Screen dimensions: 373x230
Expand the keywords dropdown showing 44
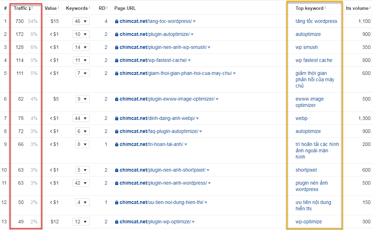point(81,119)
